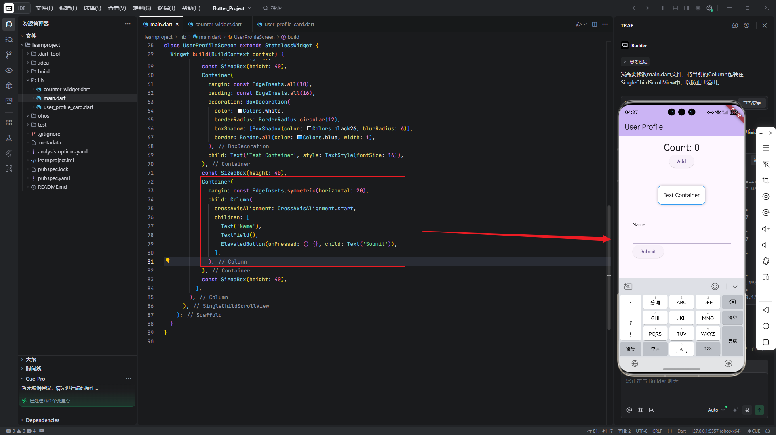
Task: Open the Testing flask icon in sidebar
Action: [x=9, y=138]
